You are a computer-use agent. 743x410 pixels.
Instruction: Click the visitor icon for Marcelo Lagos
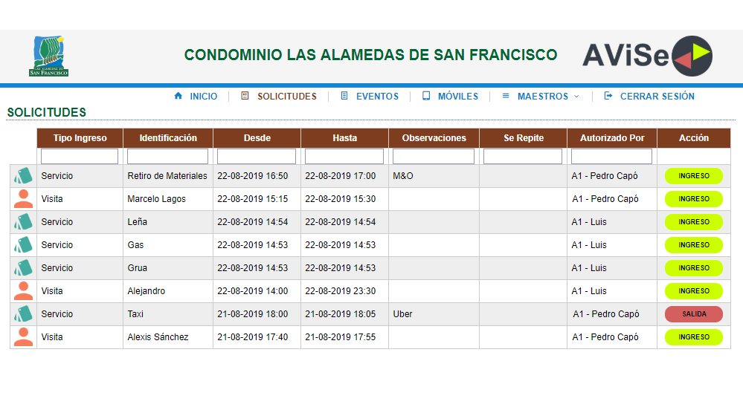23,199
